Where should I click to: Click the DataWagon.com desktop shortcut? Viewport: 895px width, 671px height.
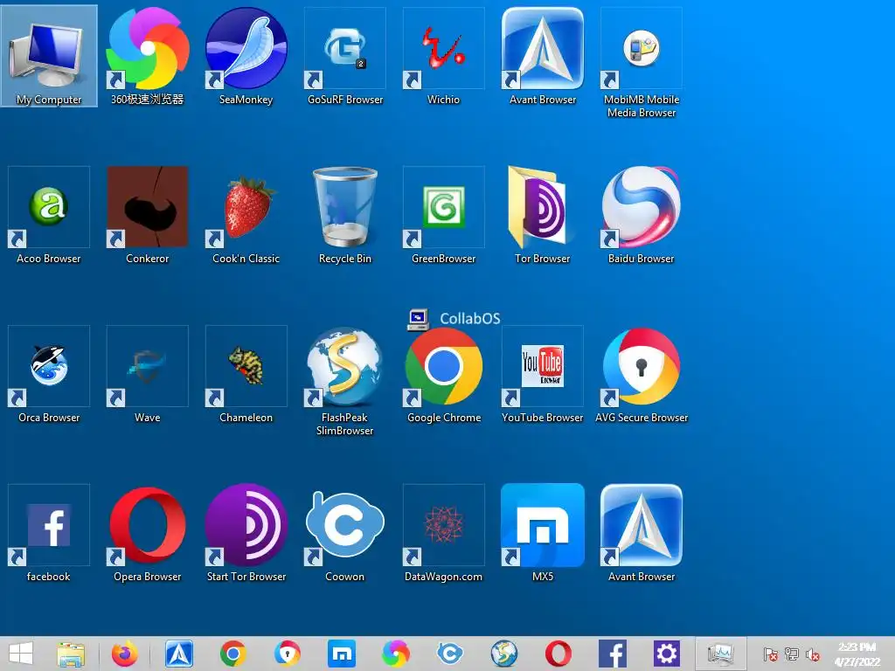coord(443,533)
